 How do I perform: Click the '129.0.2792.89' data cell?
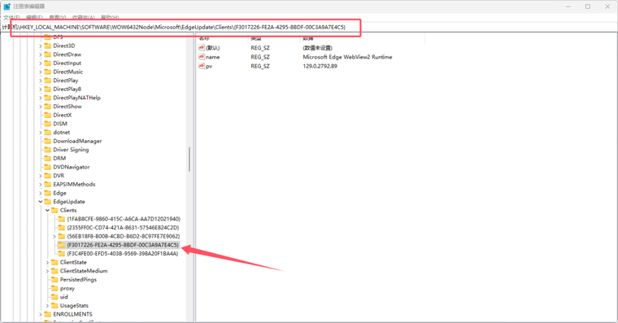[320, 66]
